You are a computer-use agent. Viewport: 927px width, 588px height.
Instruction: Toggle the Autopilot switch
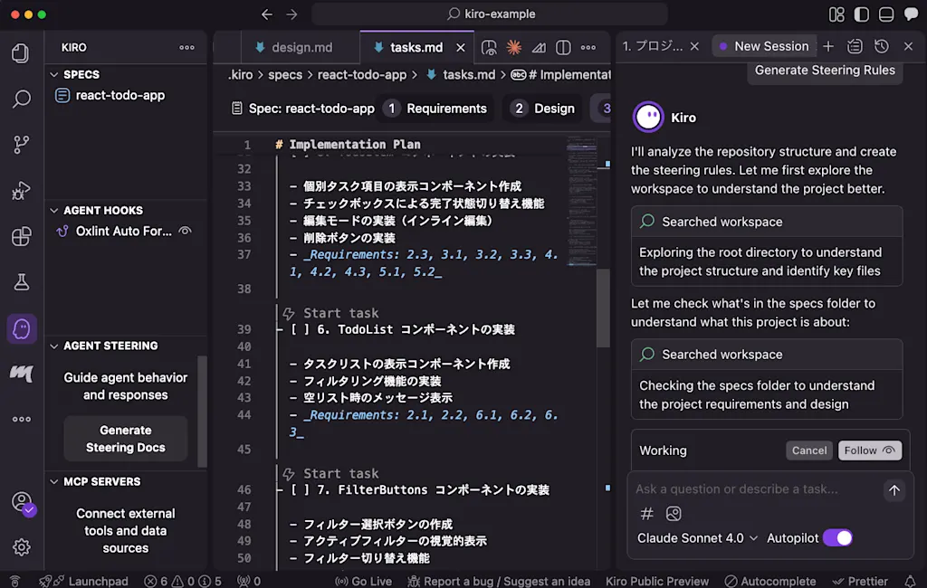837,537
